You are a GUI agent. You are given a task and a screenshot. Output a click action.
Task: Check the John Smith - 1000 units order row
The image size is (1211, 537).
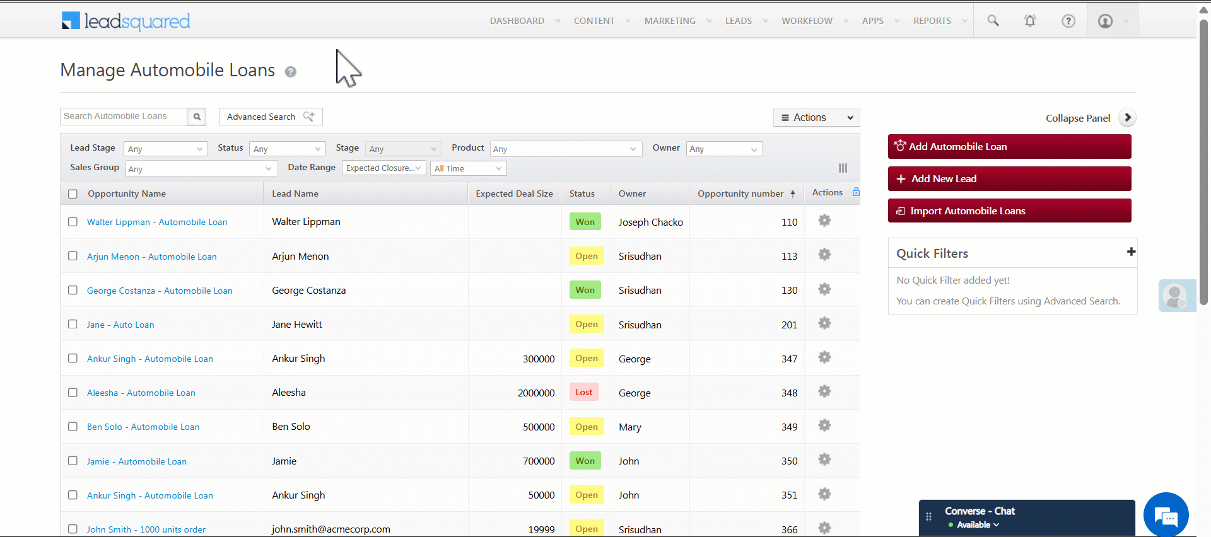click(73, 529)
